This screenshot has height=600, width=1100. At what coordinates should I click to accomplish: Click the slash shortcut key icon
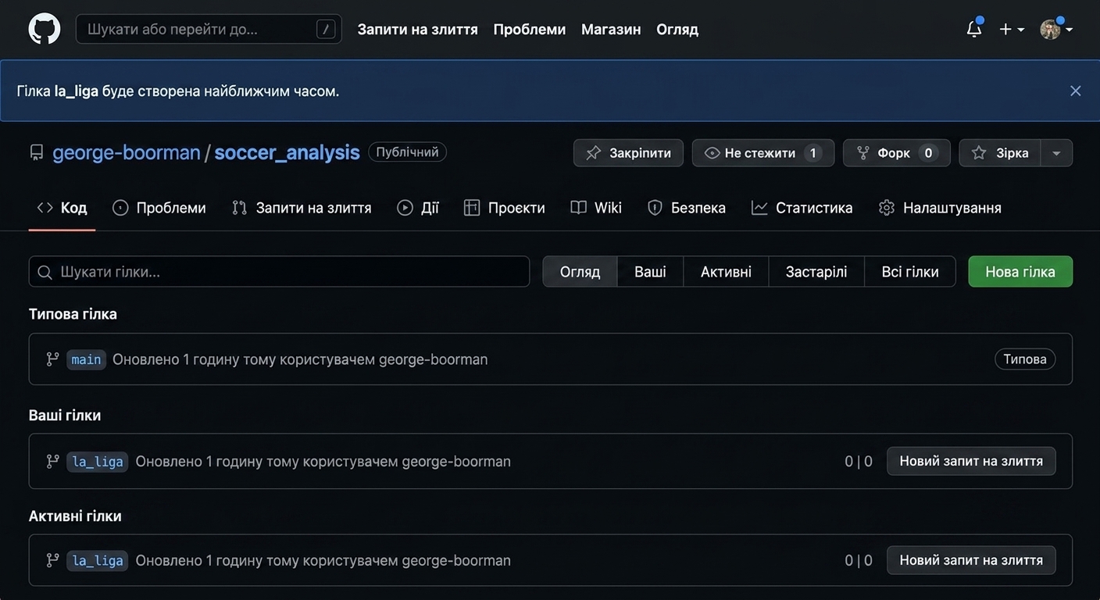point(326,29)
